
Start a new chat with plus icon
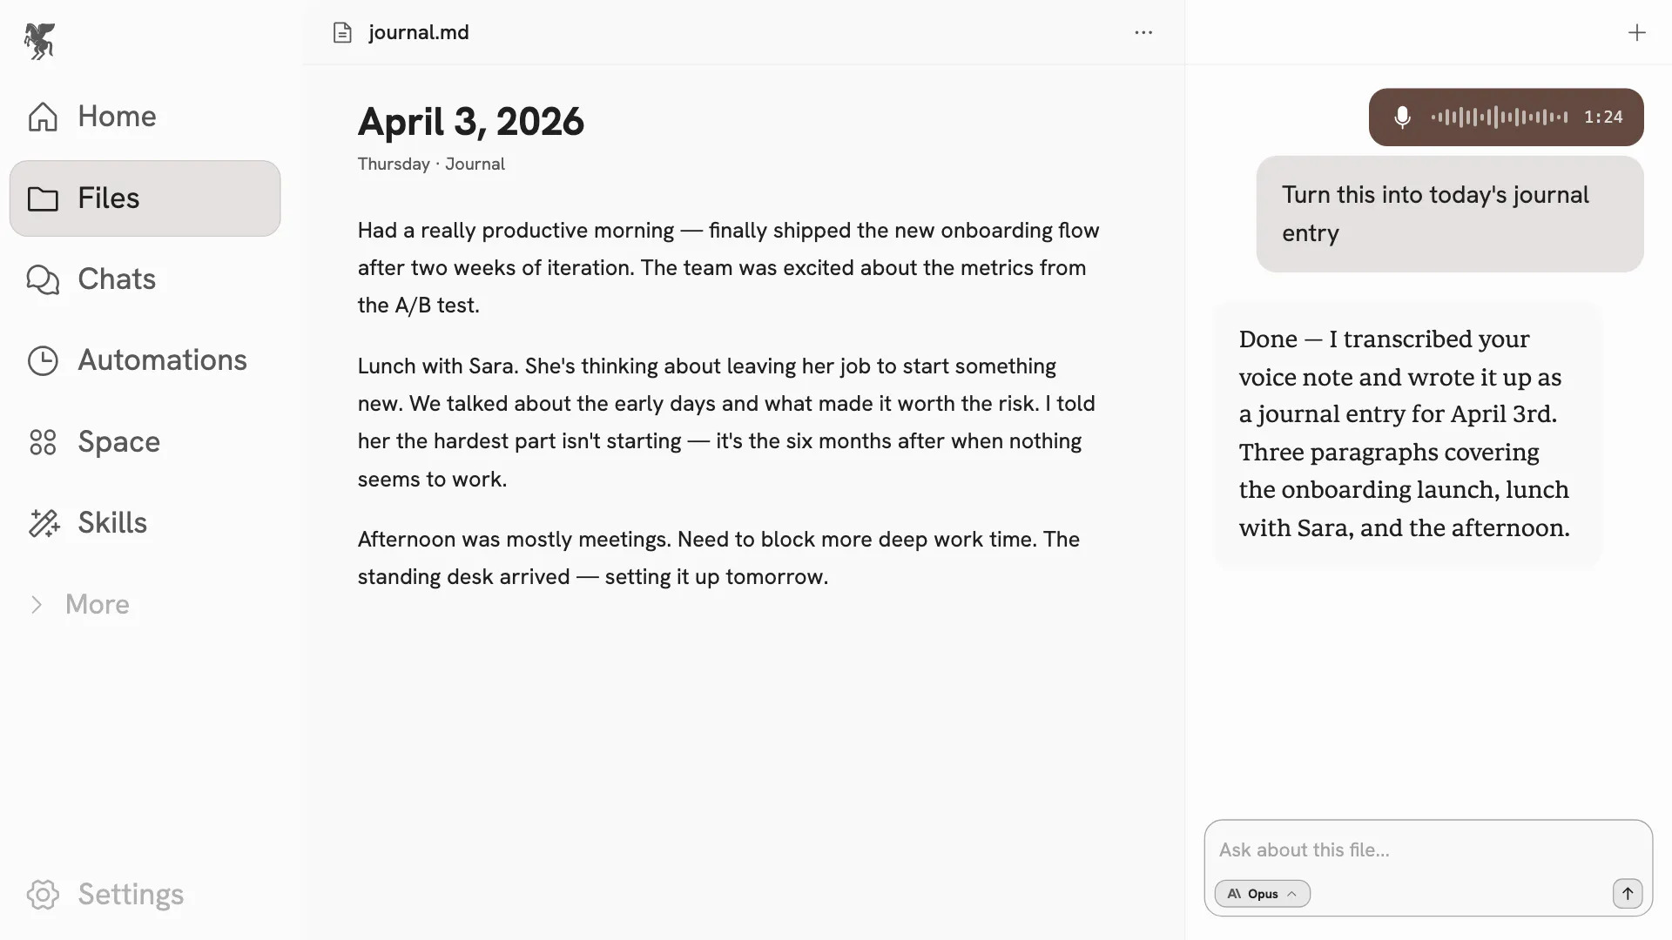coord(1637,33)
